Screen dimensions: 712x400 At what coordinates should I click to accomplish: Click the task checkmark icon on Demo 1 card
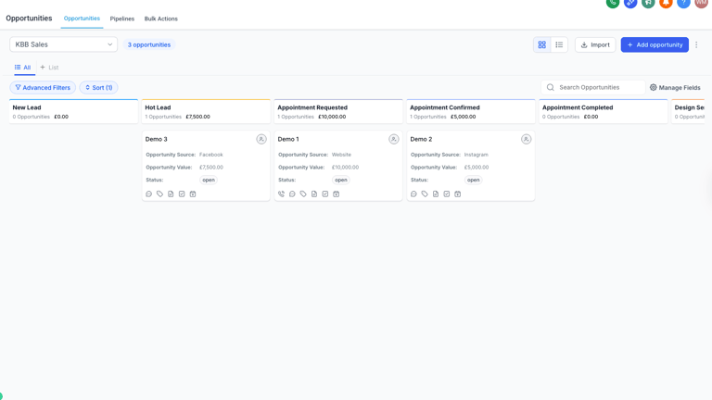click(325, 194)
